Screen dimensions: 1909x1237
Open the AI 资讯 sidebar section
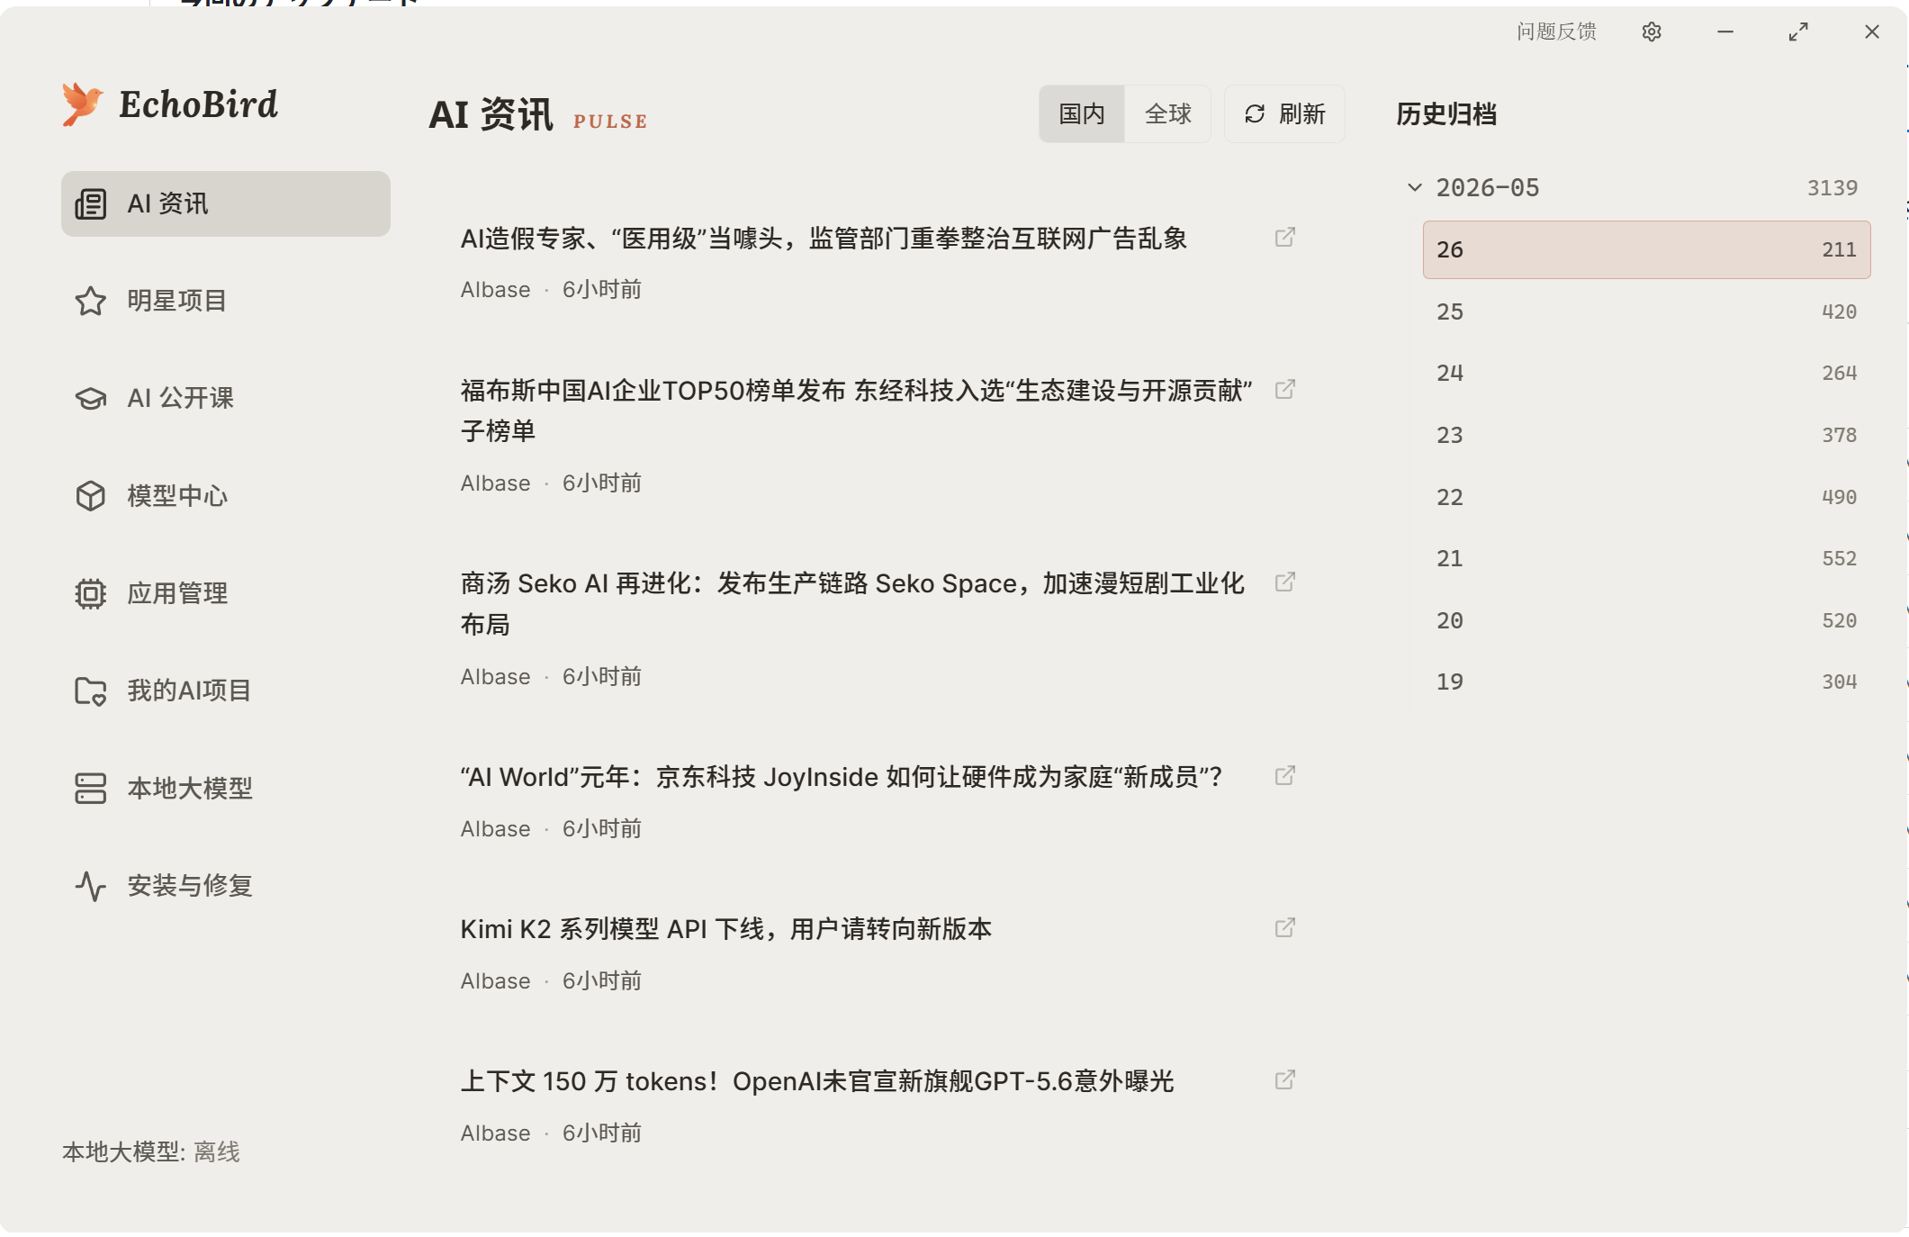pos(226,204)
